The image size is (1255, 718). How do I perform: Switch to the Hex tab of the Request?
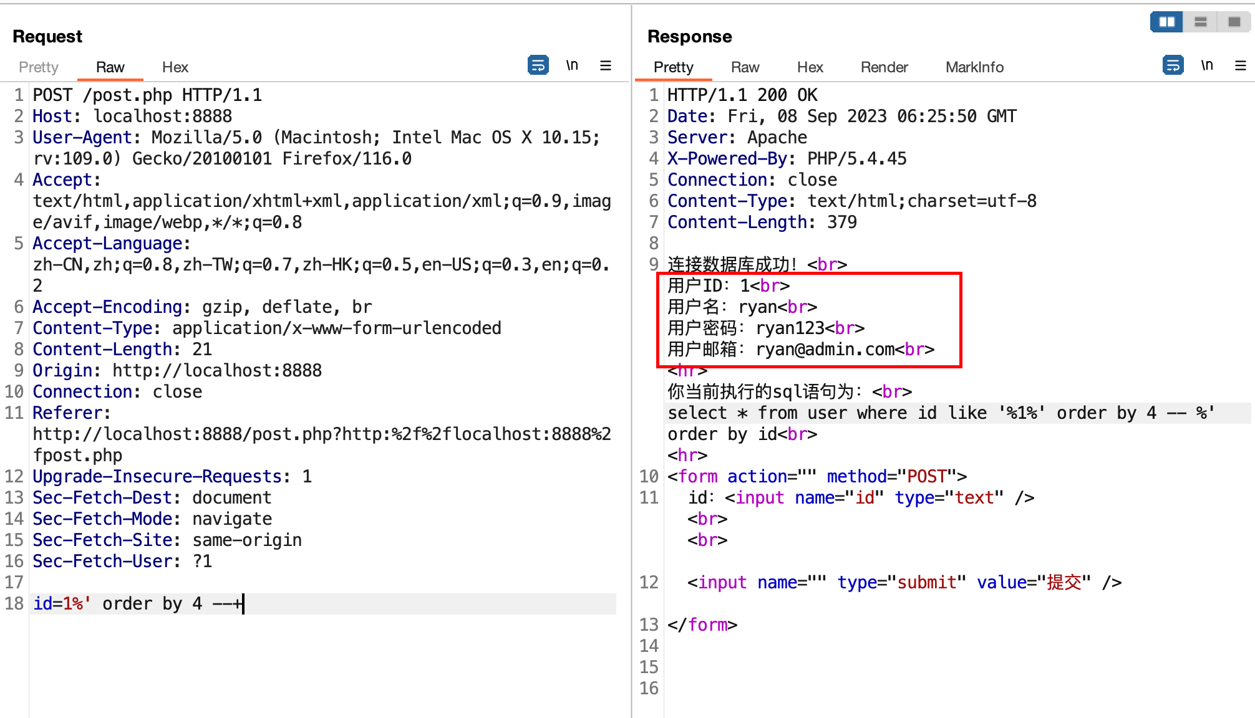click(175, 67)
